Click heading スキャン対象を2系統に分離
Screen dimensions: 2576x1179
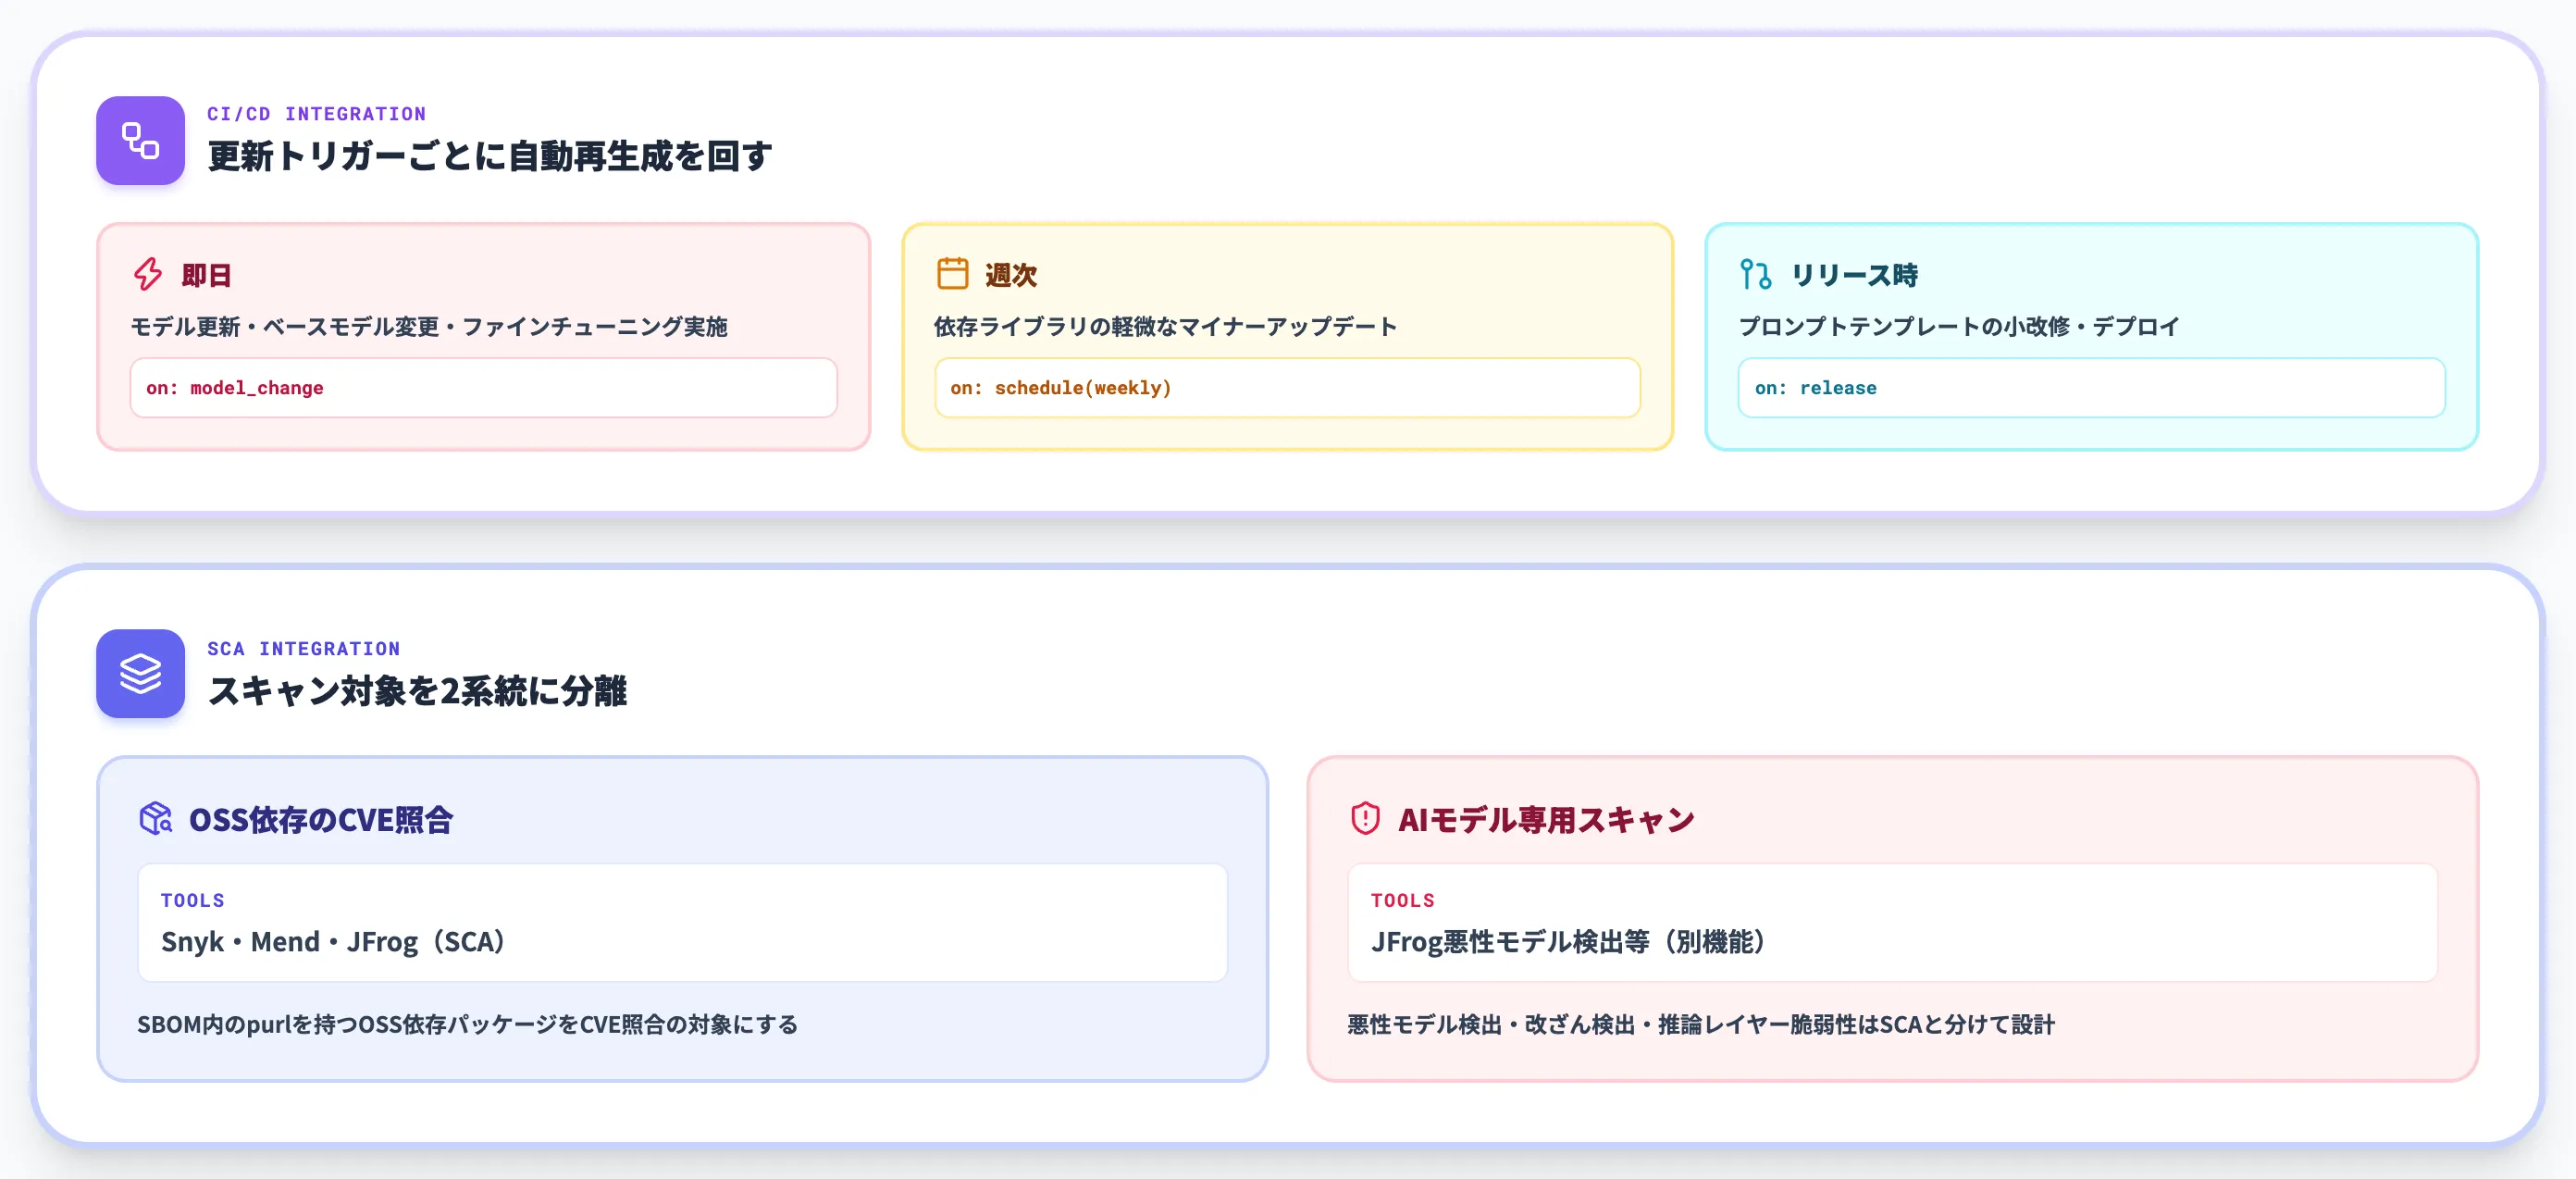click(417, 691)
